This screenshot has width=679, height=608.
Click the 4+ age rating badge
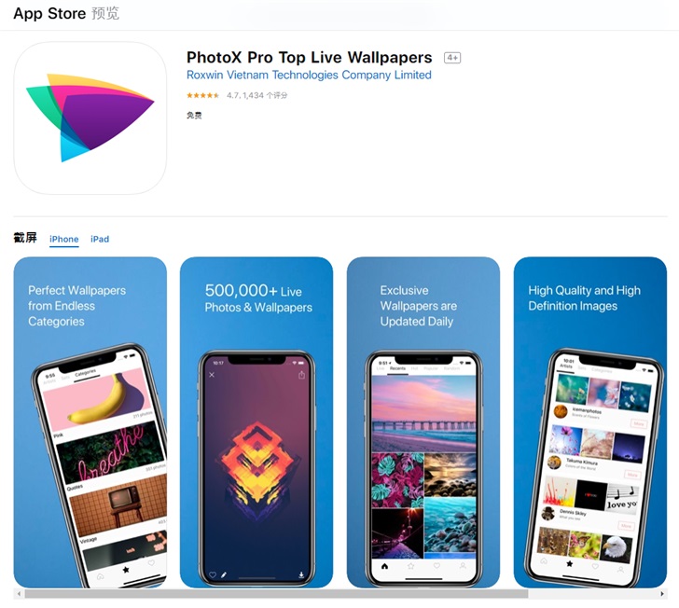452,58
